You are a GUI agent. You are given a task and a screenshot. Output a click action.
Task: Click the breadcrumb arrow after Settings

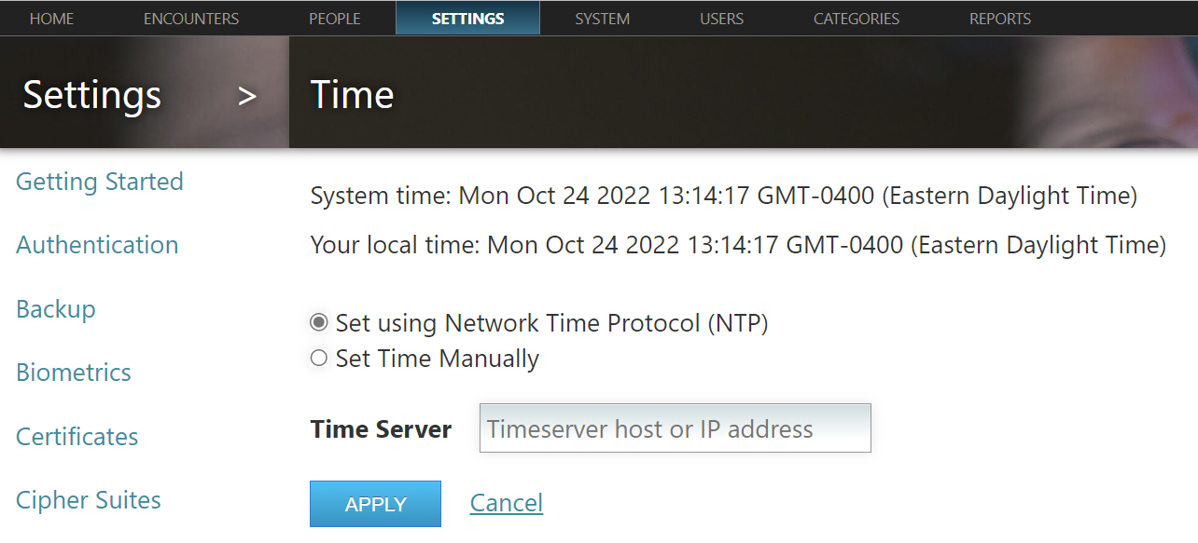[247, 95]
